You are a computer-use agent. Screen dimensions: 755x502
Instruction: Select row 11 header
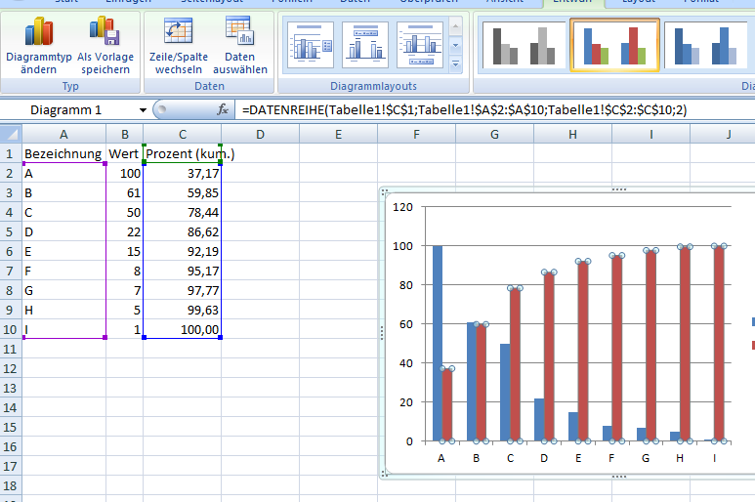[x=11, y=349]
